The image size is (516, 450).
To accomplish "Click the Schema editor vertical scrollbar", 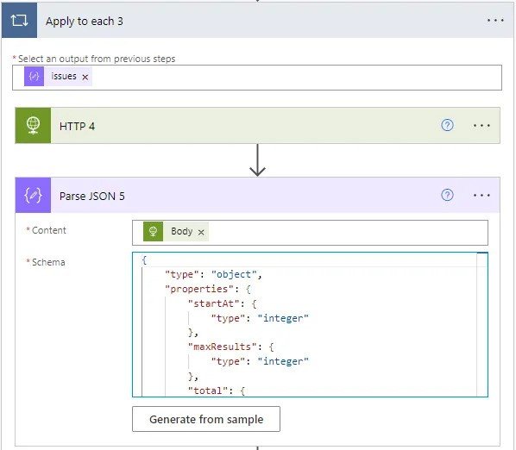I will pos(482,325).
